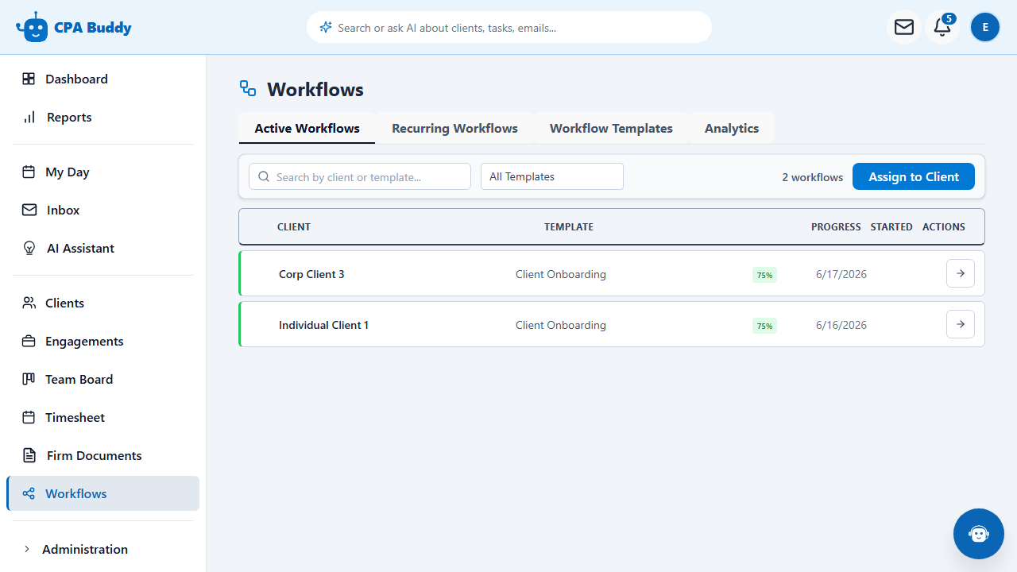Click the 6/17/2026 started date

pos(841,274)
